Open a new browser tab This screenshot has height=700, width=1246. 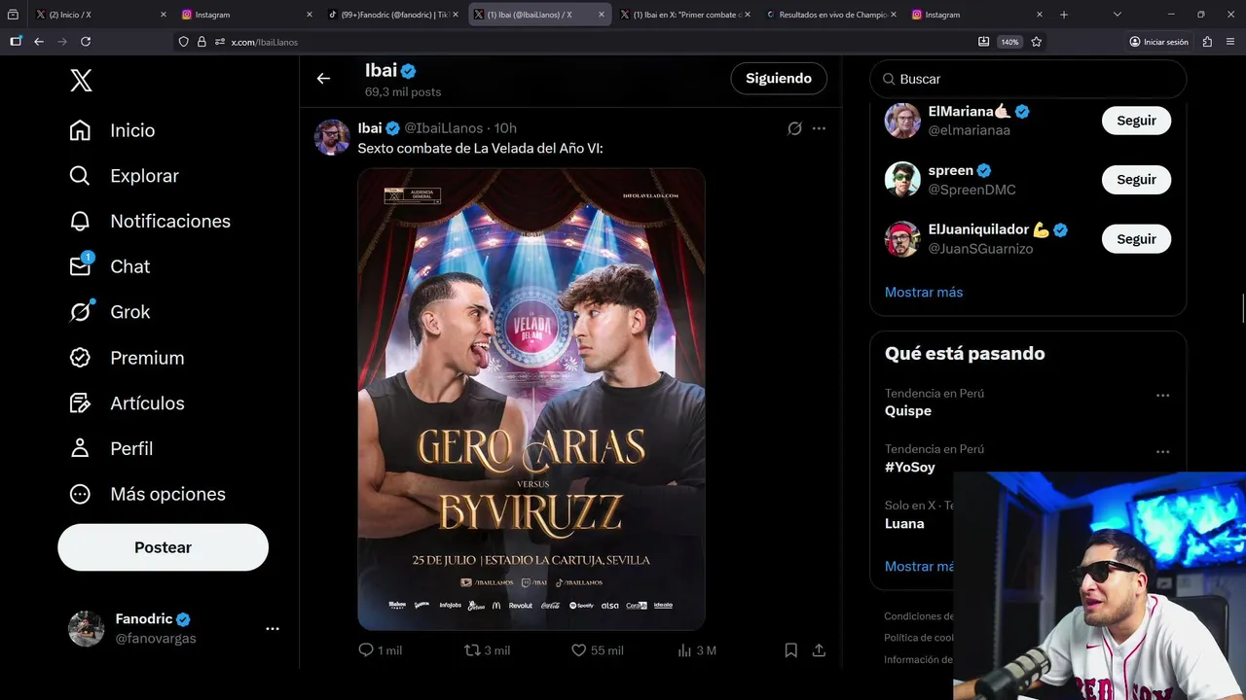pyautogui.click(x=1064, y=15)
